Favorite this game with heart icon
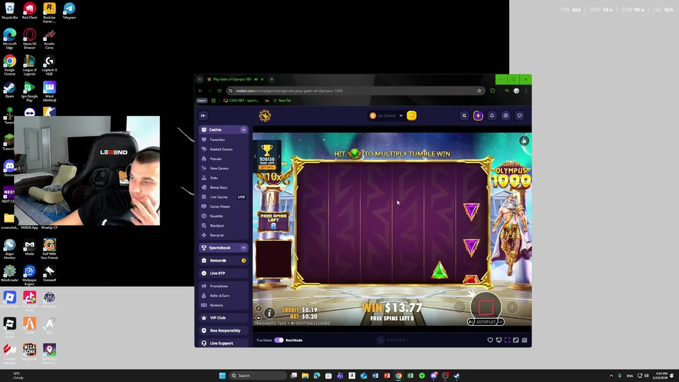Screen dimensions: 679x382 click(x=490, y=340)
